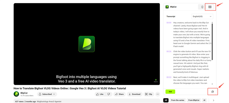Click the video title text
Viewport: 229px width, 103px height.
coord(70,88)
